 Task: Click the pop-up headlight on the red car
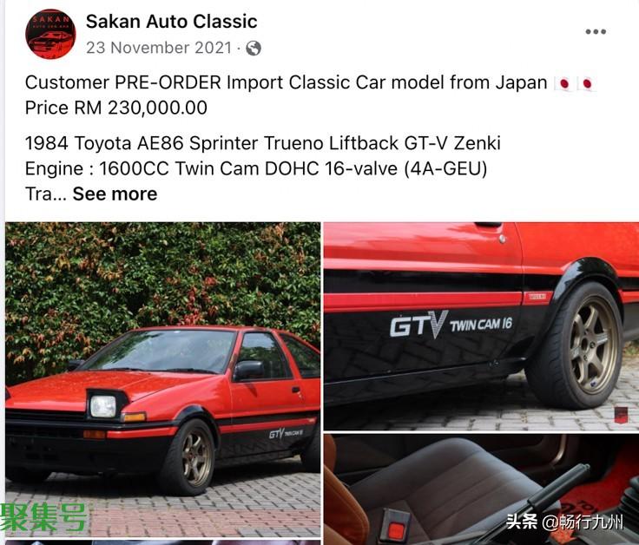coord(104,404)
